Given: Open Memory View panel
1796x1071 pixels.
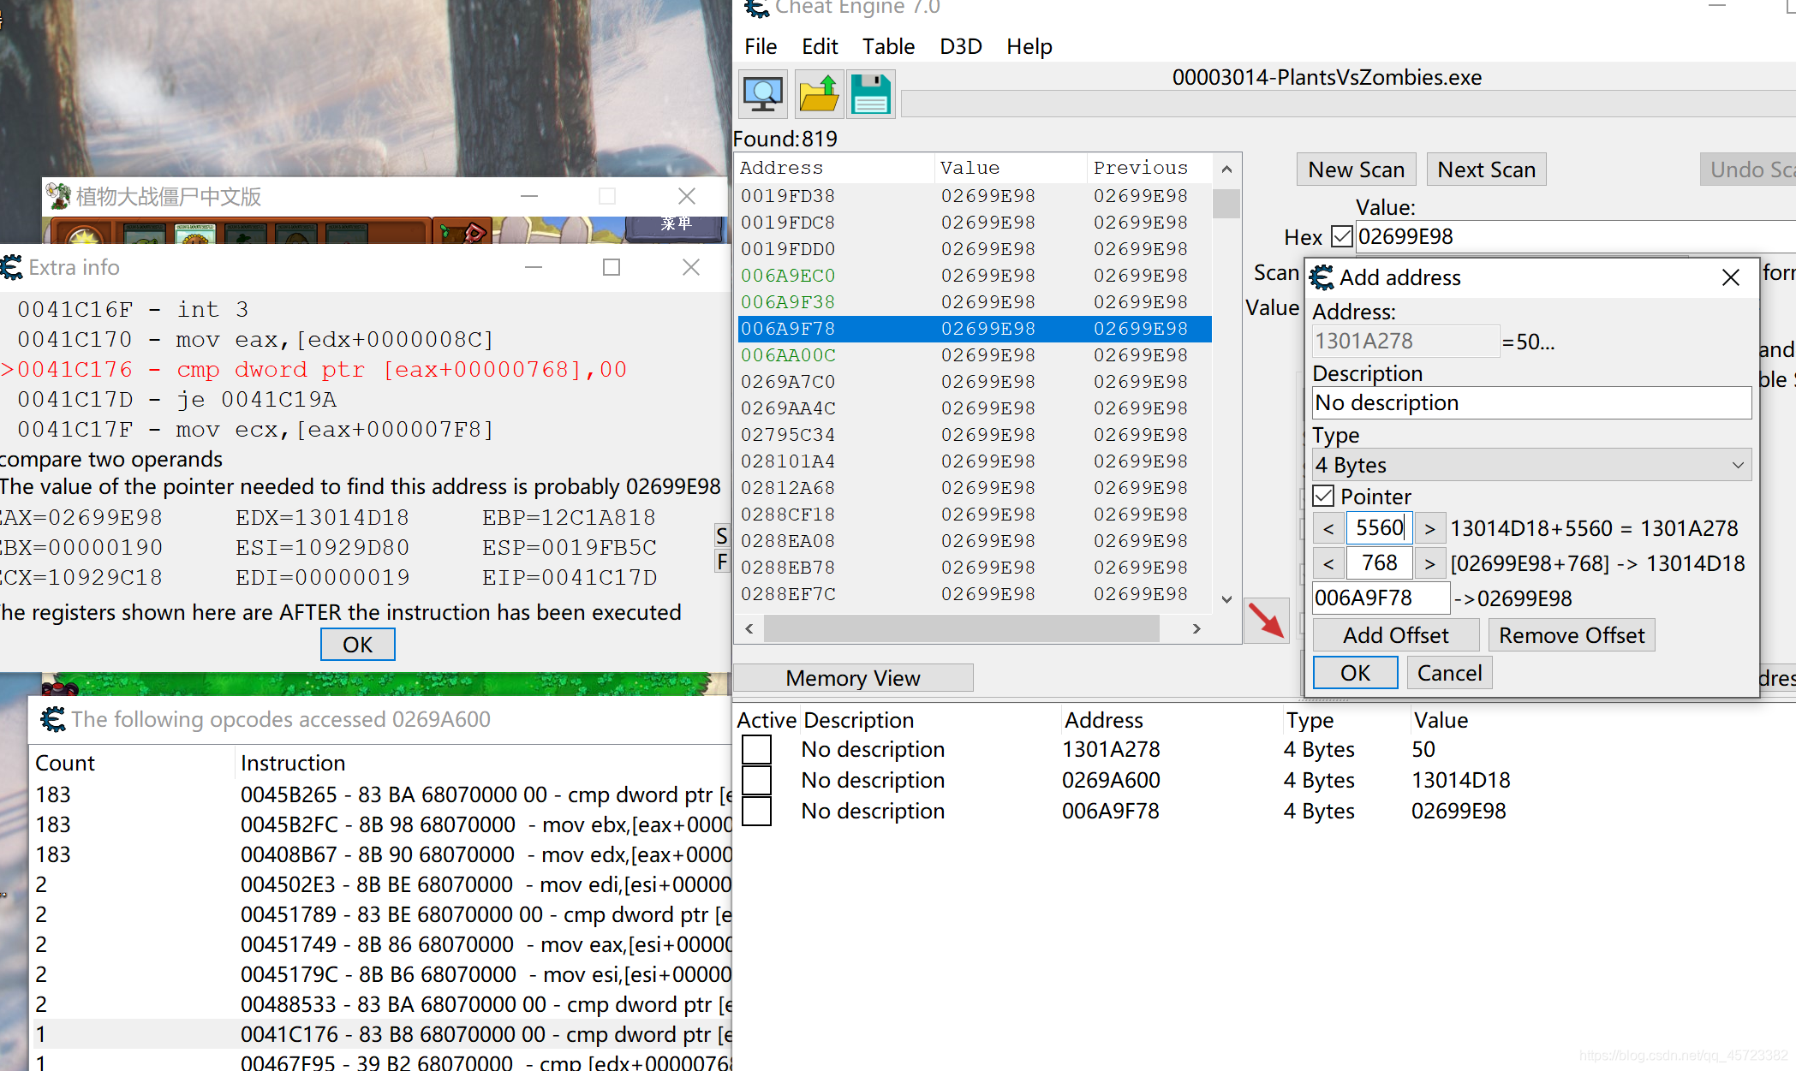Looking at the screenshot, I should coord(853,677).
